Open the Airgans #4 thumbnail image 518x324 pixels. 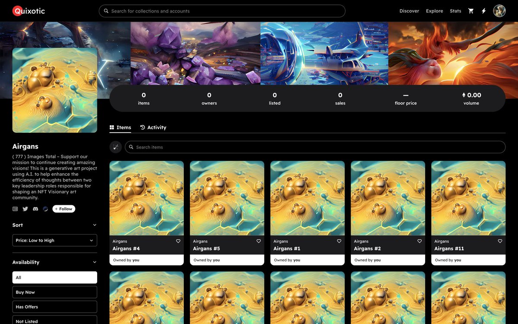(147, 198)
